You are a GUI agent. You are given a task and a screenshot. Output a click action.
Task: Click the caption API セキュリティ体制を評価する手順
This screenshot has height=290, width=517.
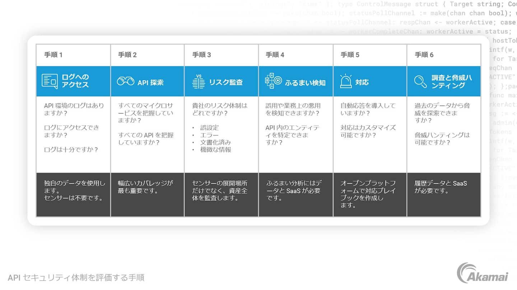click(76, 277)
